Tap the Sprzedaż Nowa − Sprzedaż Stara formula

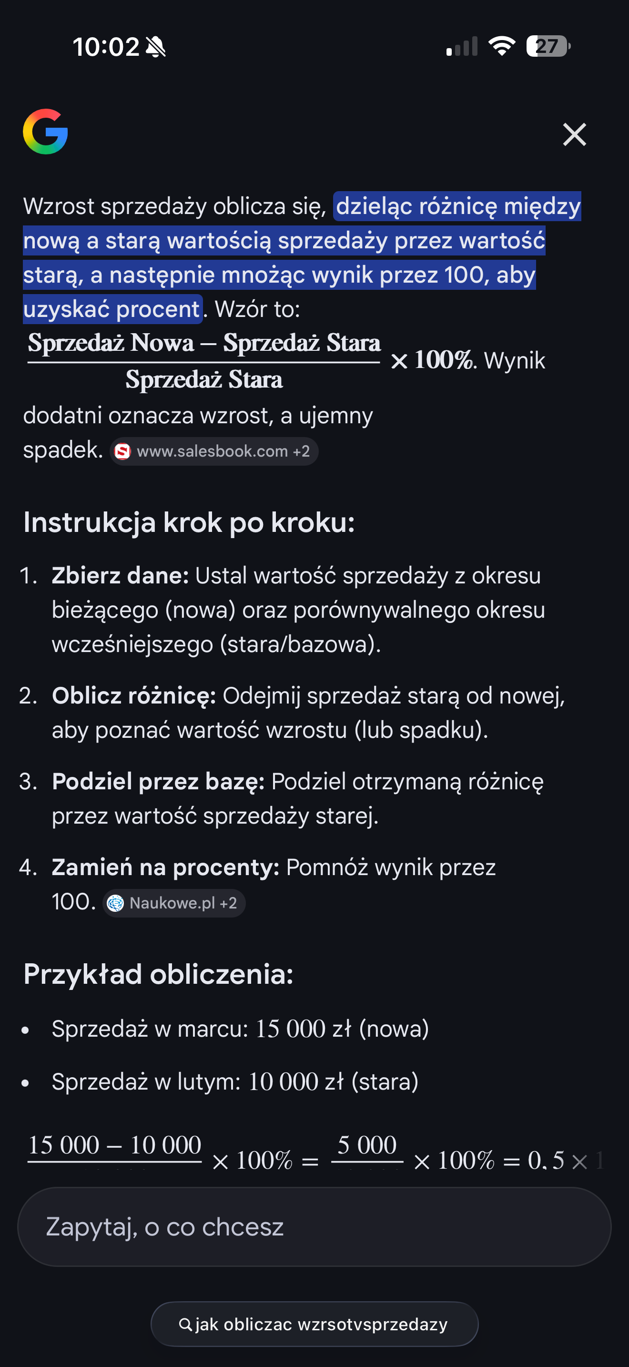coord(204,361)
